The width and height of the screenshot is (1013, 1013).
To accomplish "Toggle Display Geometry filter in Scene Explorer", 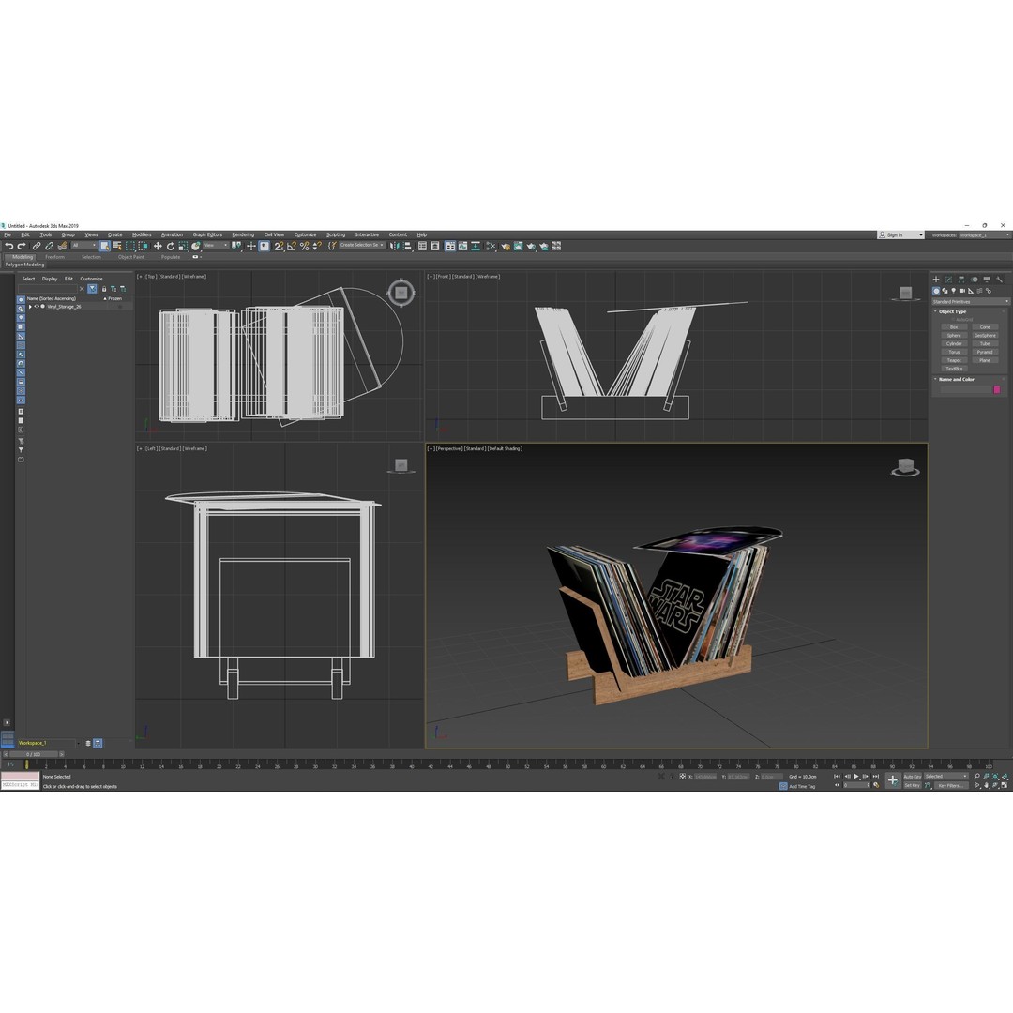I will click(x=21, y=300).
